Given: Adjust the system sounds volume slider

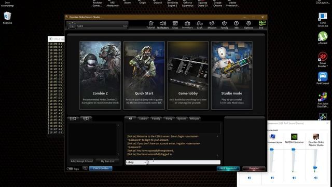Looking at the screenshot, I should pyautogui.click(x=272, y=150).
